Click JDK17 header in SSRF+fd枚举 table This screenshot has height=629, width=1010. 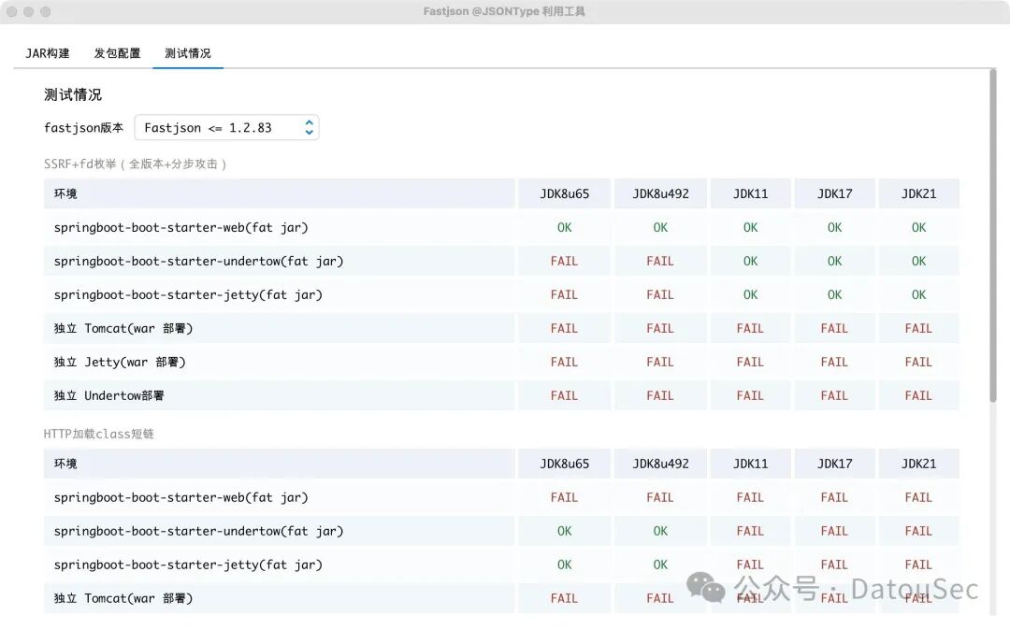click(x=834, y=193)
